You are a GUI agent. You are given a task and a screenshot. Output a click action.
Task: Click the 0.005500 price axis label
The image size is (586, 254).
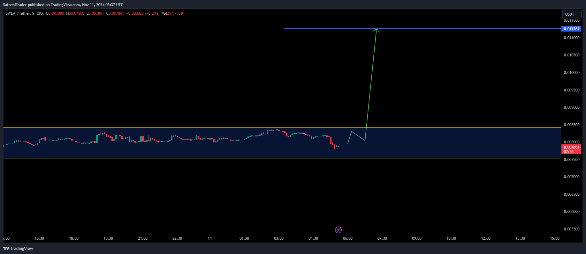(572, 229)
